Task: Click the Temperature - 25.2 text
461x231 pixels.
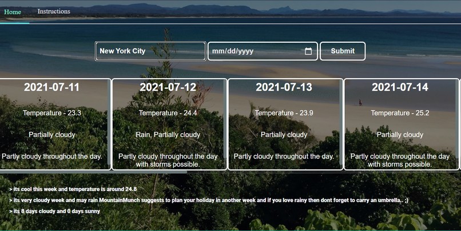Action: coord(400,113)
